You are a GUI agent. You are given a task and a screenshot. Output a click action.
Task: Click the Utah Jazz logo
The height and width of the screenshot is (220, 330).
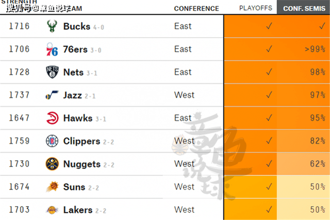pyautogui.click(x=52, y=95)
